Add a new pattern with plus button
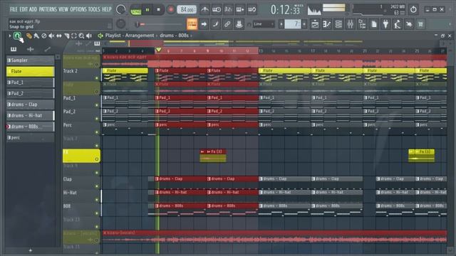Image resolution: width=456 pixels, height=256 pixels. pyautogui.click(x=30, y=250)
